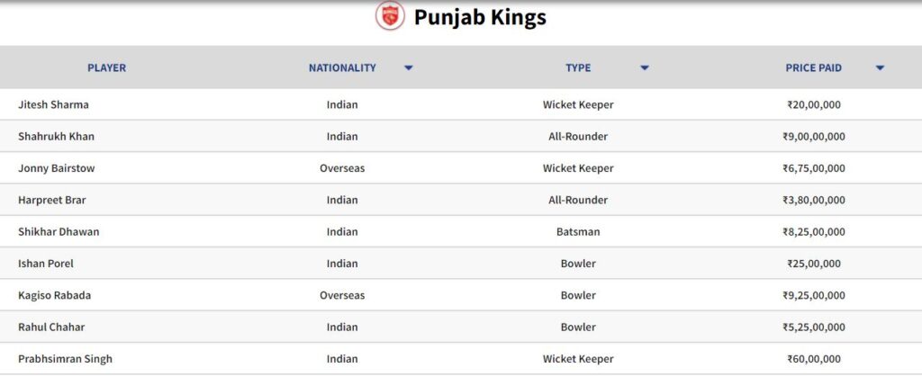The width and height of the screenshot is (922, 377).
Task: Choose Shikhar Dhawan's row
Action: pos(461,231)
